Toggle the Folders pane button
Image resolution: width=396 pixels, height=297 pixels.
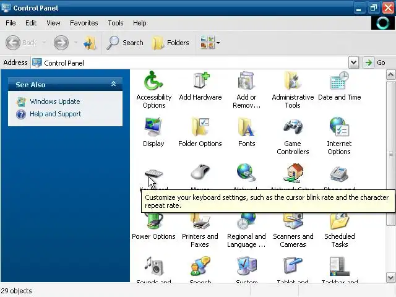coord(171,43)
